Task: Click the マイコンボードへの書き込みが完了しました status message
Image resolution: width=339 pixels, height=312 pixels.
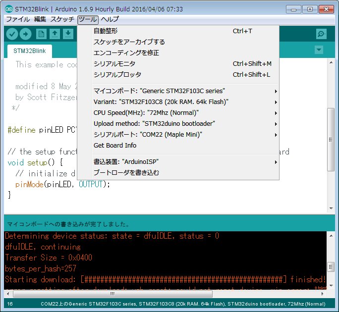Action: click(68, 224)
